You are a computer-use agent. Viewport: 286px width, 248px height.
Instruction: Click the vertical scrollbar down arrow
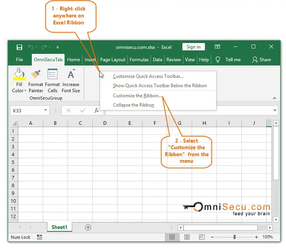point(276,220)
